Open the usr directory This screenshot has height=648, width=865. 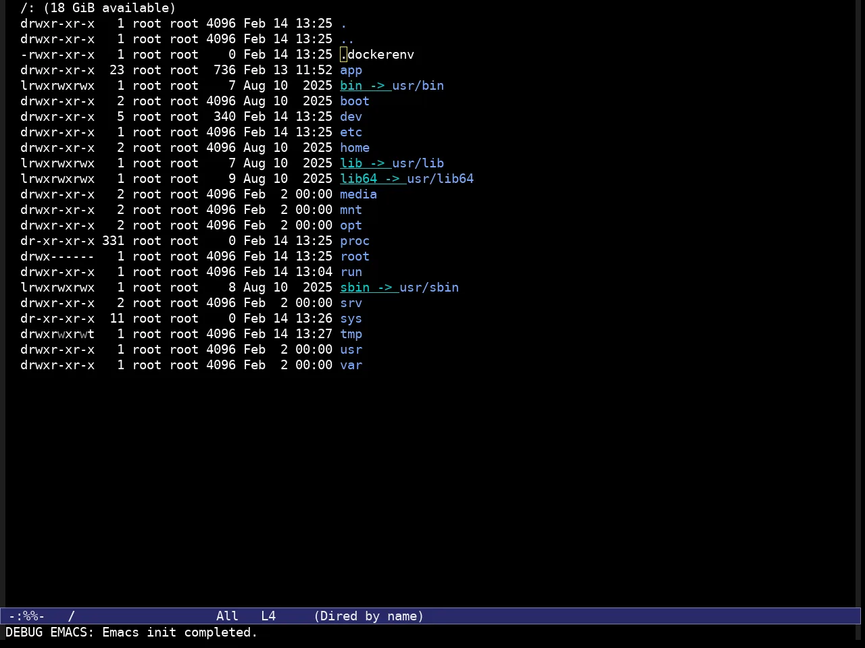click(x=351, y=350)
